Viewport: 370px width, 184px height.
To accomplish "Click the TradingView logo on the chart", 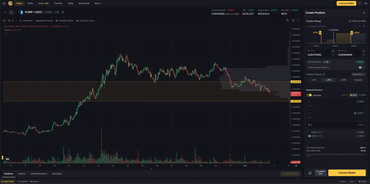I will tap(7, 159).
